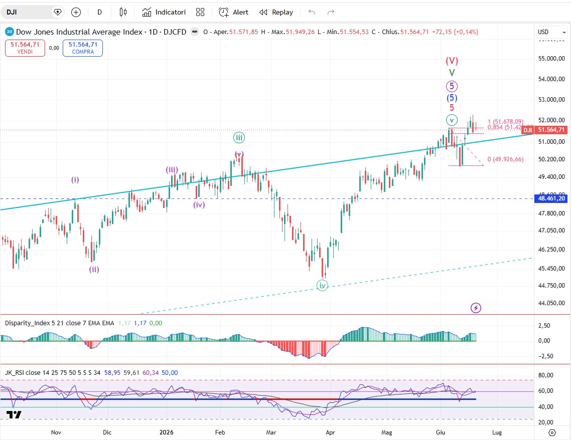Select the blue (5) wave label
This screenshot has height=440, width=571.
pyautogui.click(x=452, y=97)
